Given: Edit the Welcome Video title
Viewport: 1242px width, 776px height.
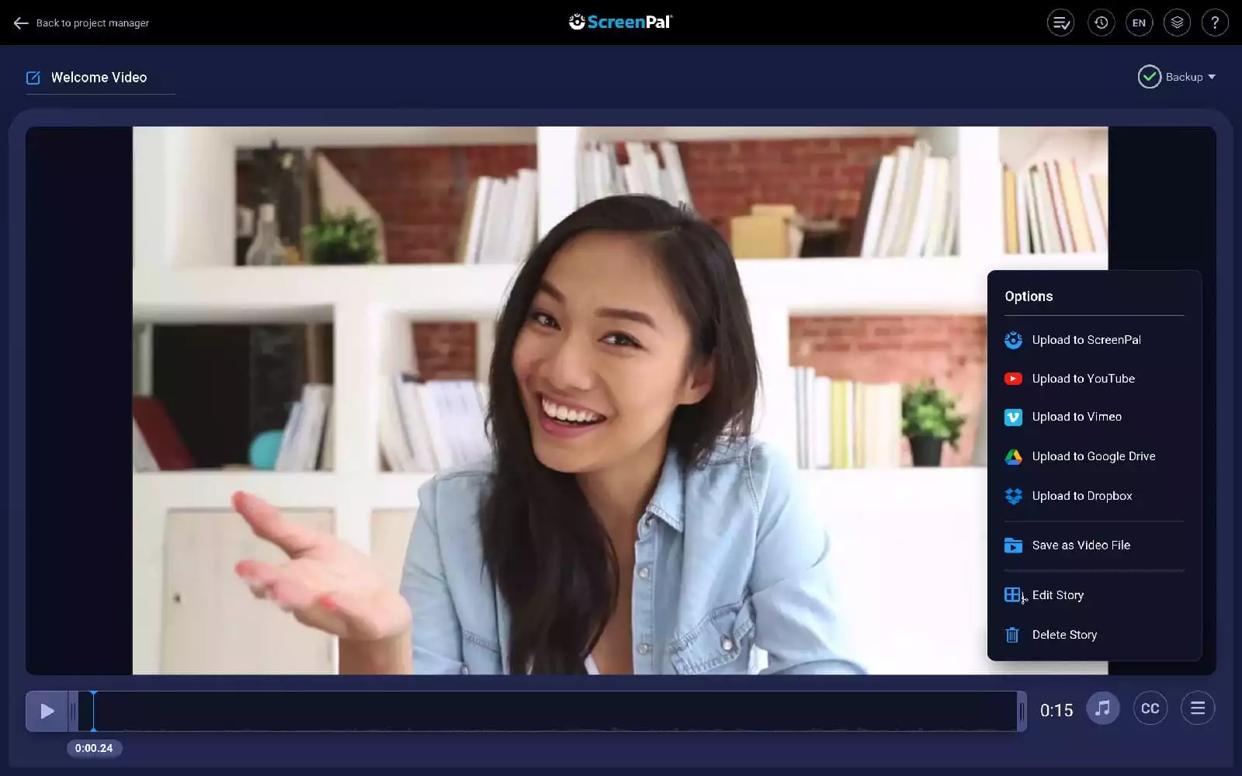Looking at the screenshot, I should tap(33, 77).
